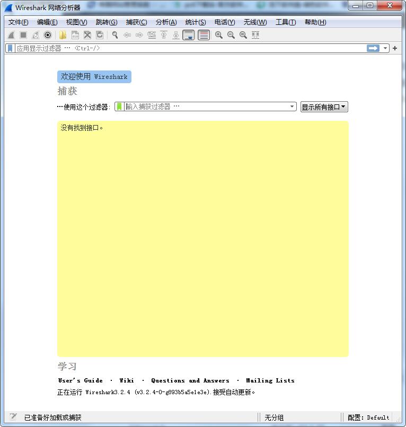Jump to last packet icon

click(x=176, y=35)
